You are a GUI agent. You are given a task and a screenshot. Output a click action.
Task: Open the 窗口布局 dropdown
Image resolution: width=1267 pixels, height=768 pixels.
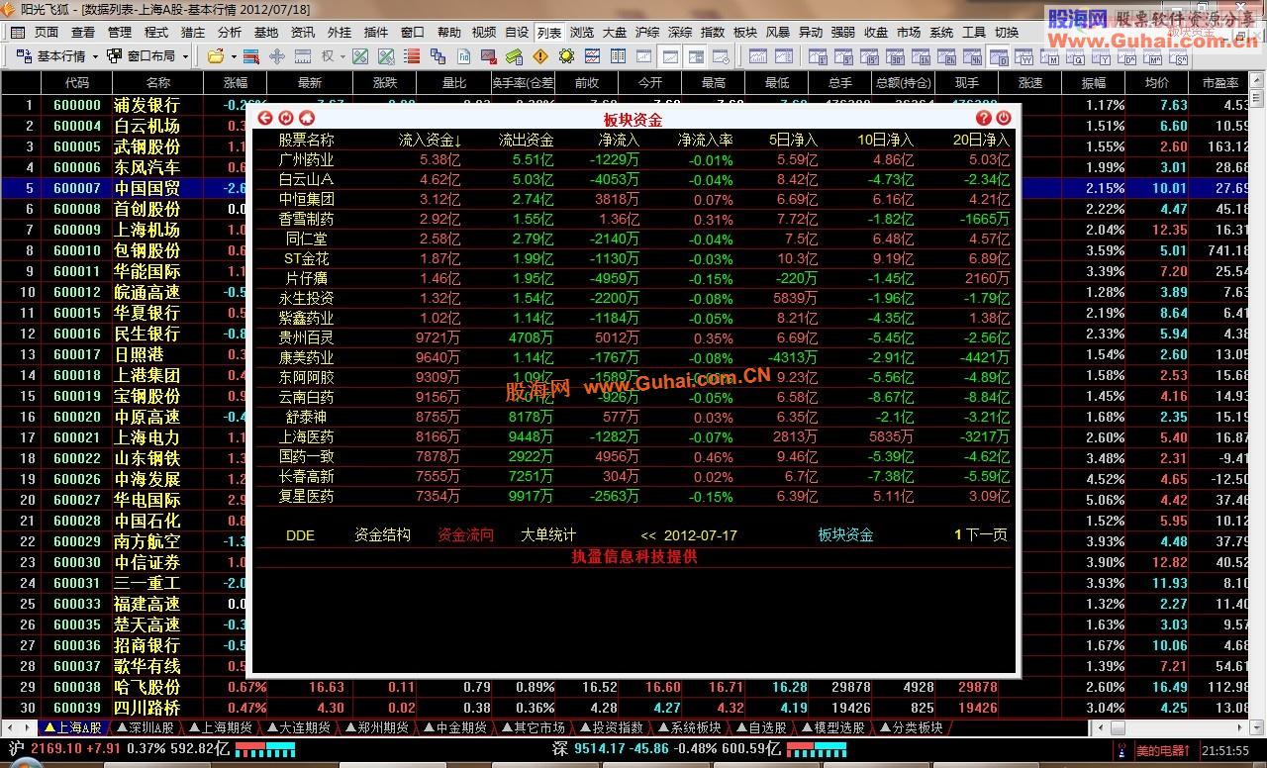click(x=184, y=56)
